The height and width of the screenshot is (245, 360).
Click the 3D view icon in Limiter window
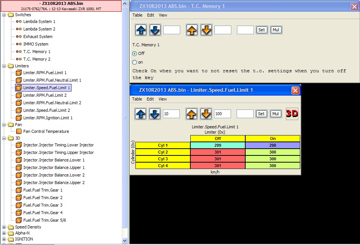(292, 114)
